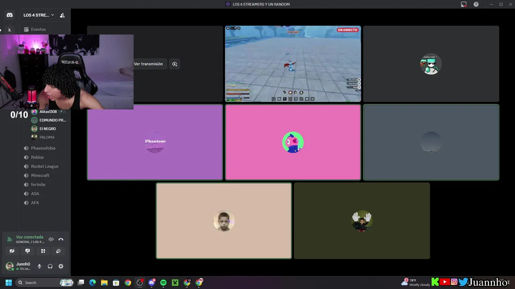Open user settings gear

click(61, 266)
